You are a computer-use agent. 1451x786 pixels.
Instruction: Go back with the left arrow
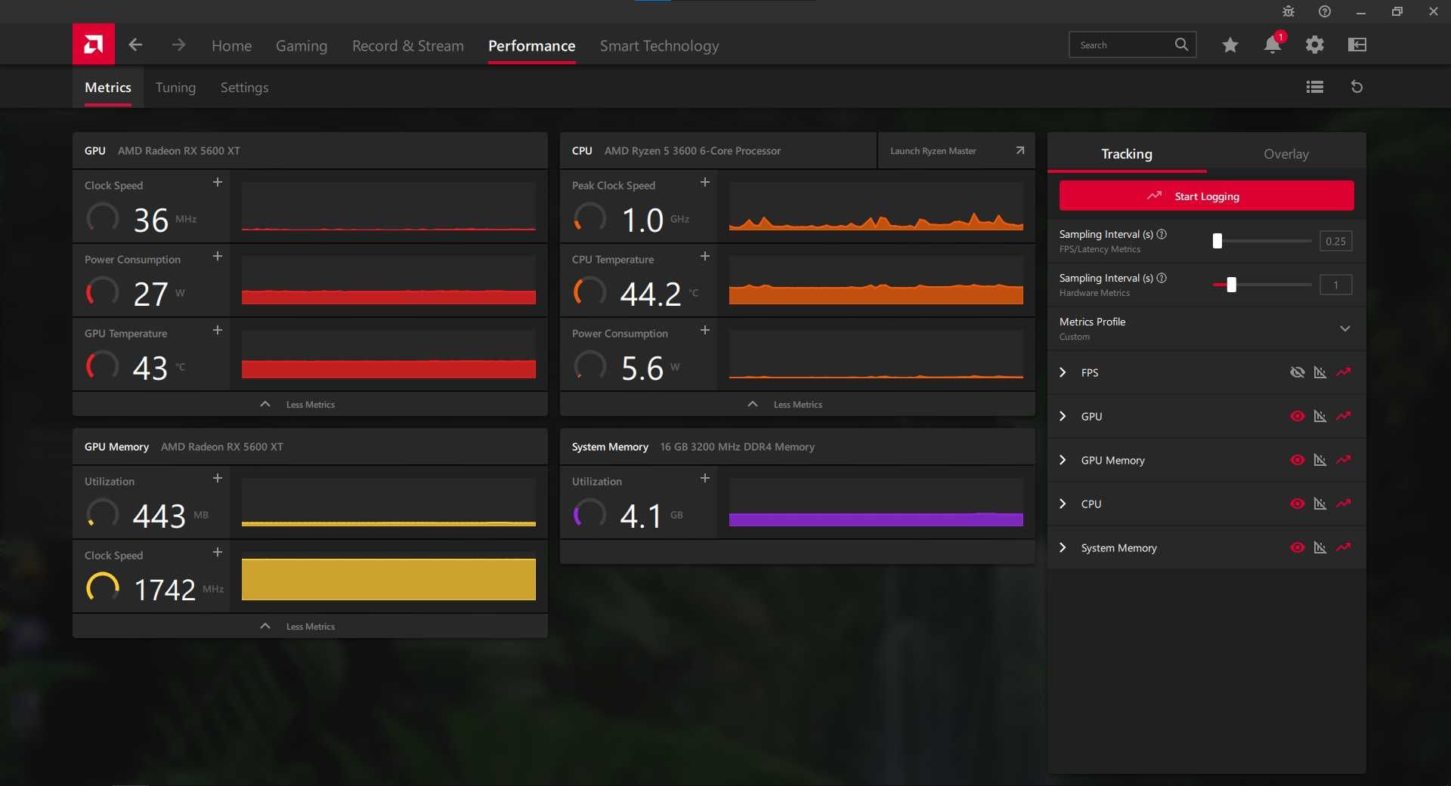[x=135, y=45]
